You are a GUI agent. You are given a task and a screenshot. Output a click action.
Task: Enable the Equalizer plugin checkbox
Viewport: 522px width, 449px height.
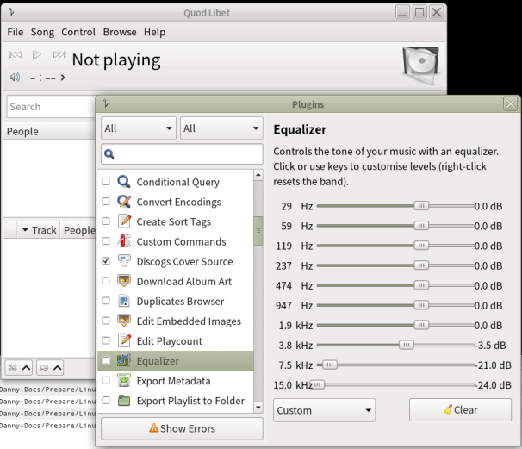point(106,360)
